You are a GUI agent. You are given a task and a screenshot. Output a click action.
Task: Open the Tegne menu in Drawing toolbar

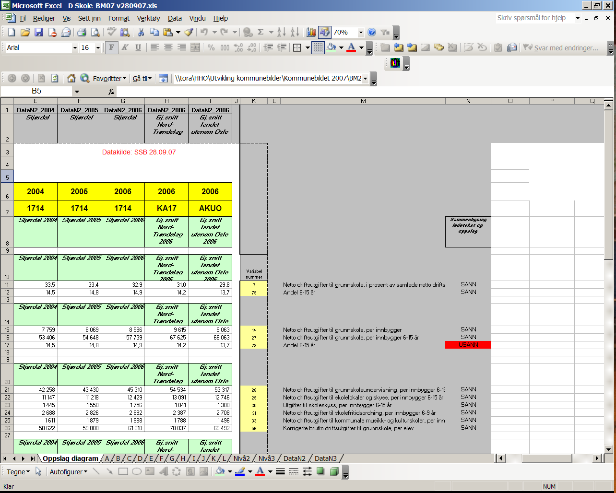(18, 471)
